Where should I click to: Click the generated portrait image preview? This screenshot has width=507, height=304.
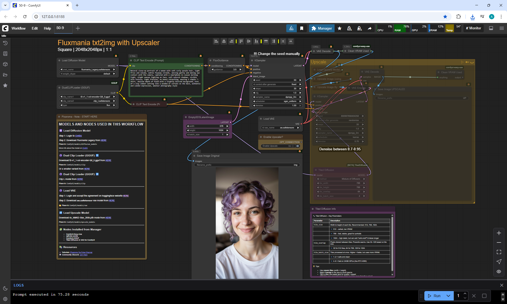247,223
